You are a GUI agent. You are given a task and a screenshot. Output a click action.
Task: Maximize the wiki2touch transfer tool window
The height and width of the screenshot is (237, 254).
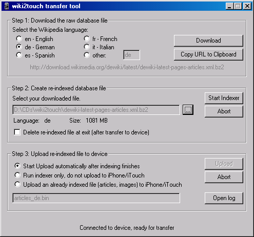[238, 6]
